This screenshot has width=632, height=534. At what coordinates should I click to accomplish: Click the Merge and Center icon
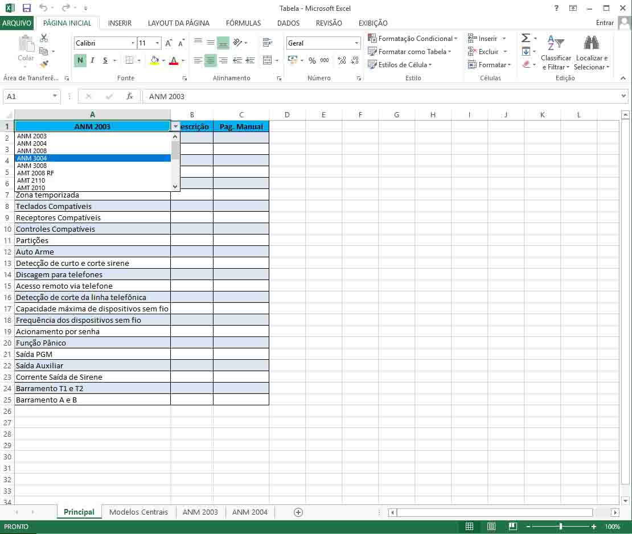click(x=267, y=60)
